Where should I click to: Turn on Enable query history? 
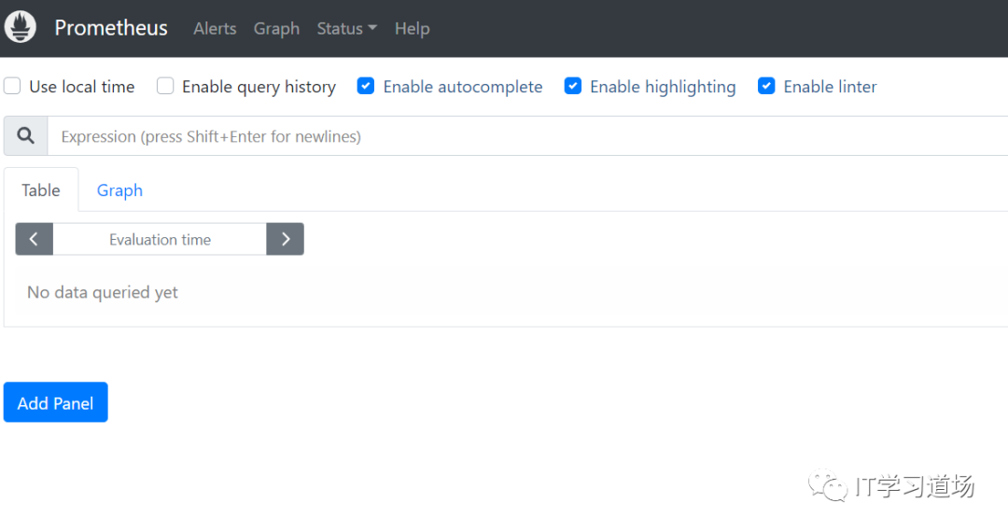[x=165, y=87]
